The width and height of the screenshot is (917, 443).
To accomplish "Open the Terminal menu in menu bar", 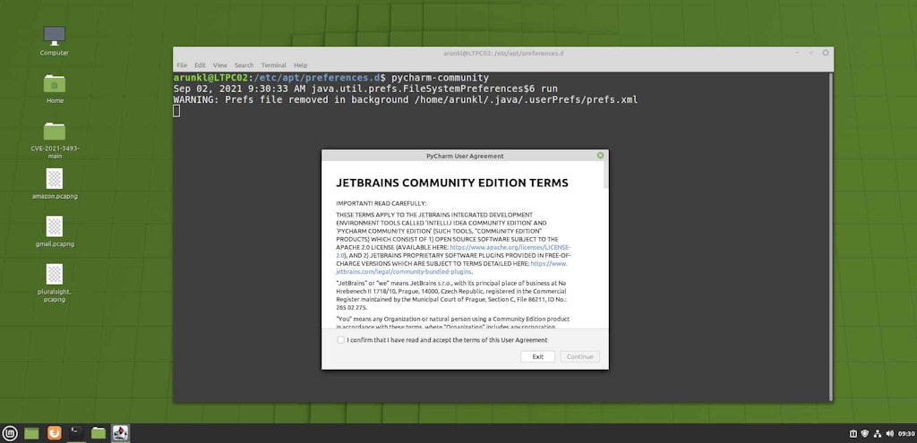I will (274, 64).
